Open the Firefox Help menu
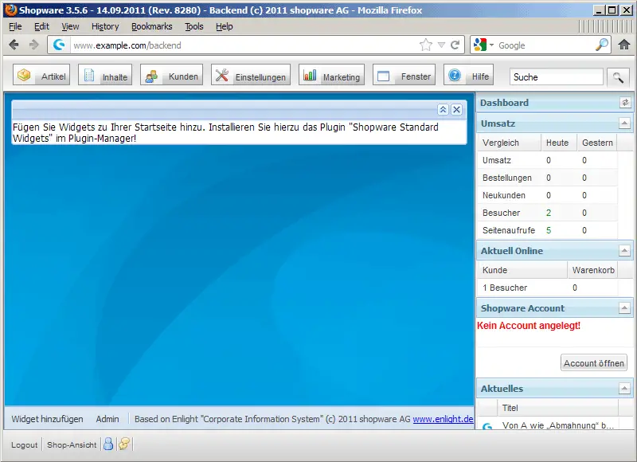The image size is (637, 462). pyautogui.click(x=224, y=26)
